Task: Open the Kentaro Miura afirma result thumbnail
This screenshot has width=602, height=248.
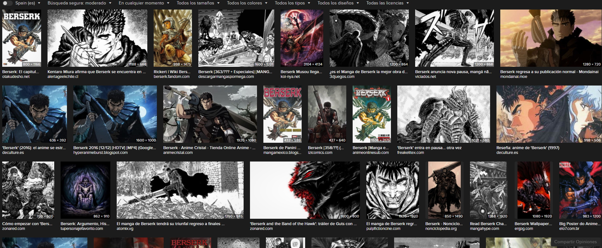Action: coord(97,38)
